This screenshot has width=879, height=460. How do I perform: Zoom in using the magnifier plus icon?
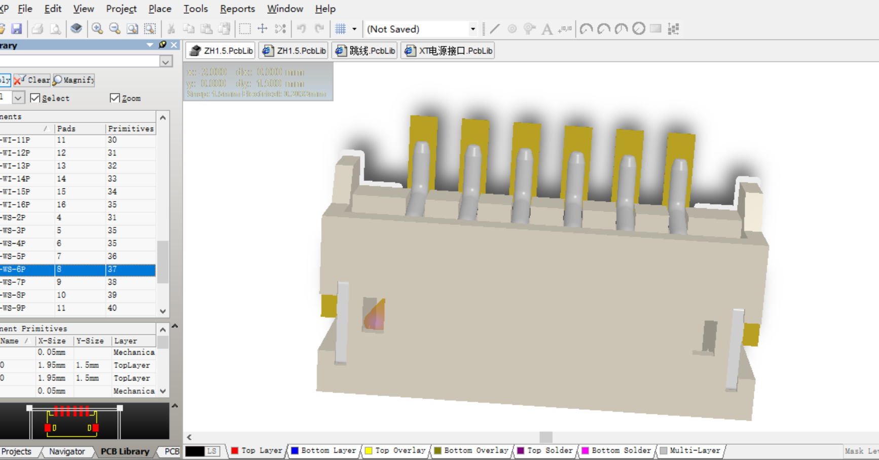pyautogui.click(x=97, y=29)
